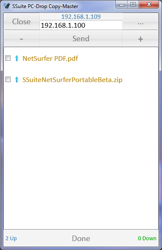
Task: Tick the SSuiteNetSurferPortableBeta.zip checkbox
Action: [x=8, y=79]
